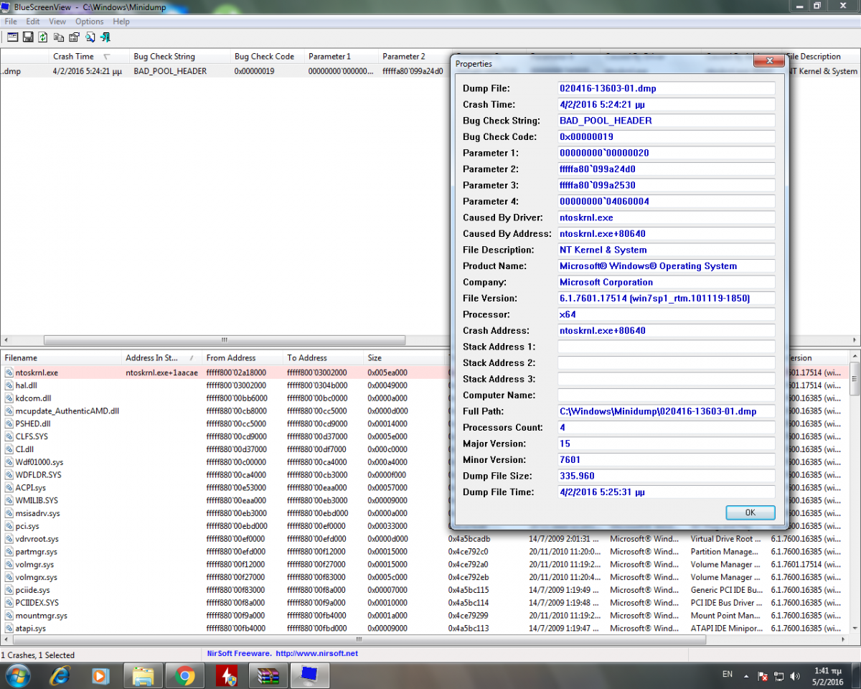This screenshot has width=861, height=689.
Task: Open the Help menu
Action: (121, 22)
